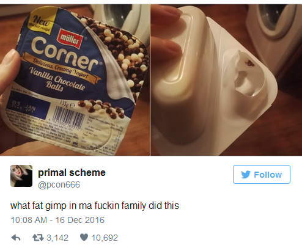This screenshot has width=302, height=248.
Task: Open the yogurt lid photo on the left
Action: click(75, 80)
